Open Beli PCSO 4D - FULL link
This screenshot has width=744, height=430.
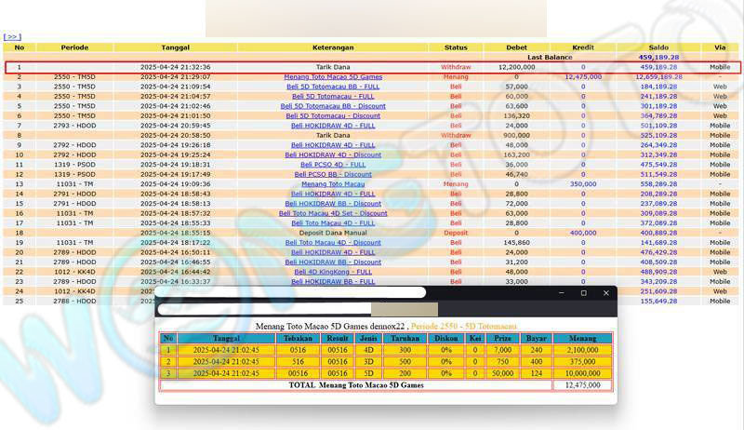[x=333, y=165]
